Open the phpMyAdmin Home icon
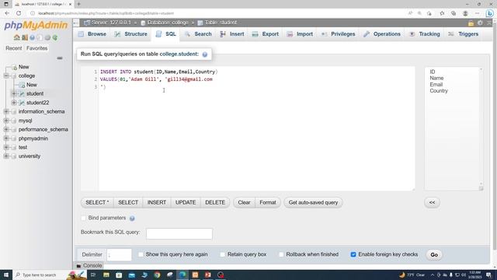The width and height of the screenshot is (497, 280). coord(17,37)
